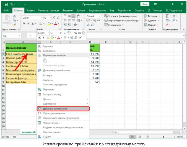Expand the Фильтр submenu in the context menu
Viewport: 187px width, 147px height.
pos(87,99)
